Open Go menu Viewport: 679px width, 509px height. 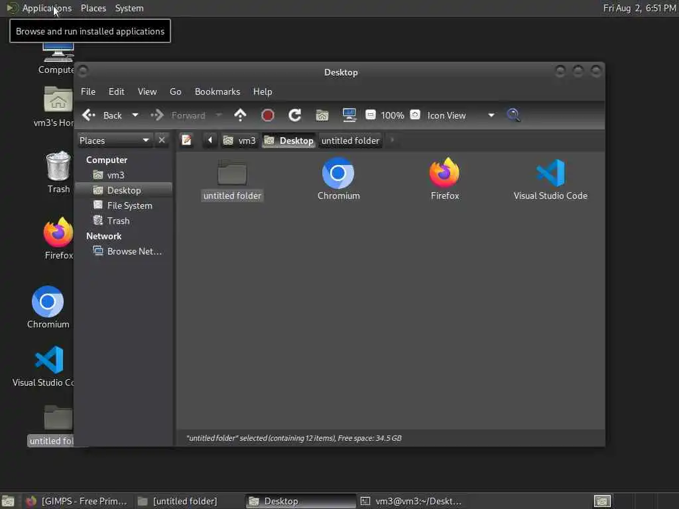point(175,91)
